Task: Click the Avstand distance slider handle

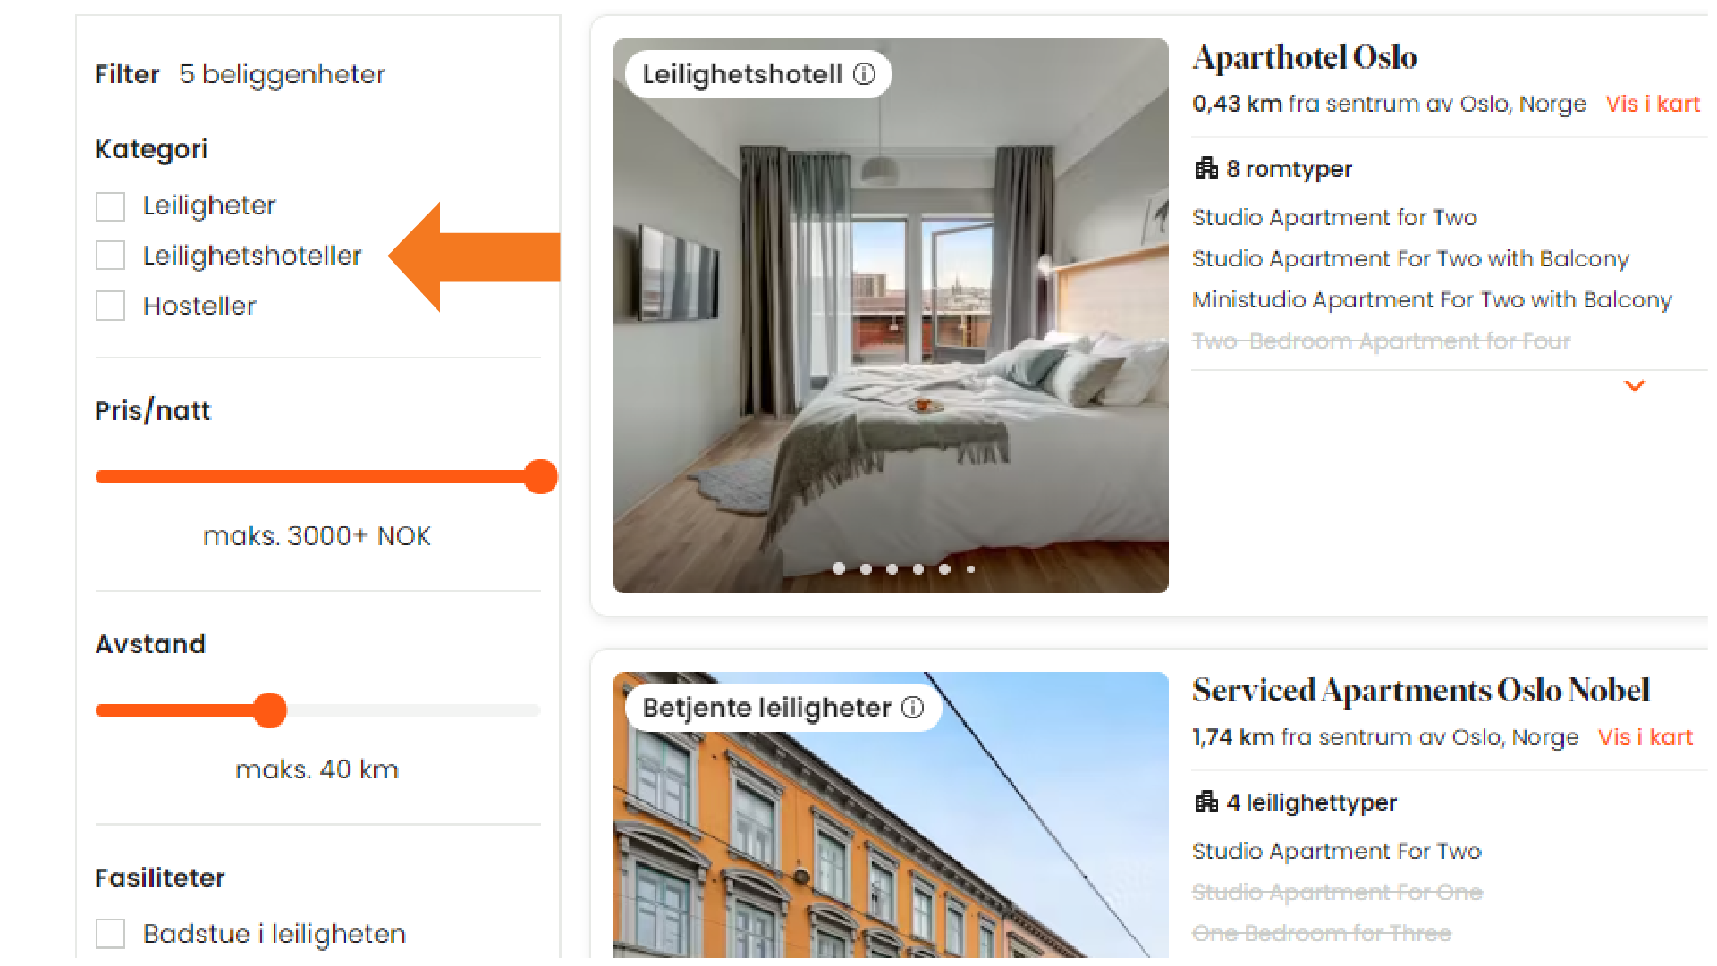Action: tap(269, 710)
